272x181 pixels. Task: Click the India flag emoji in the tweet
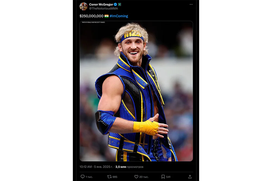[x=106, y=16]
